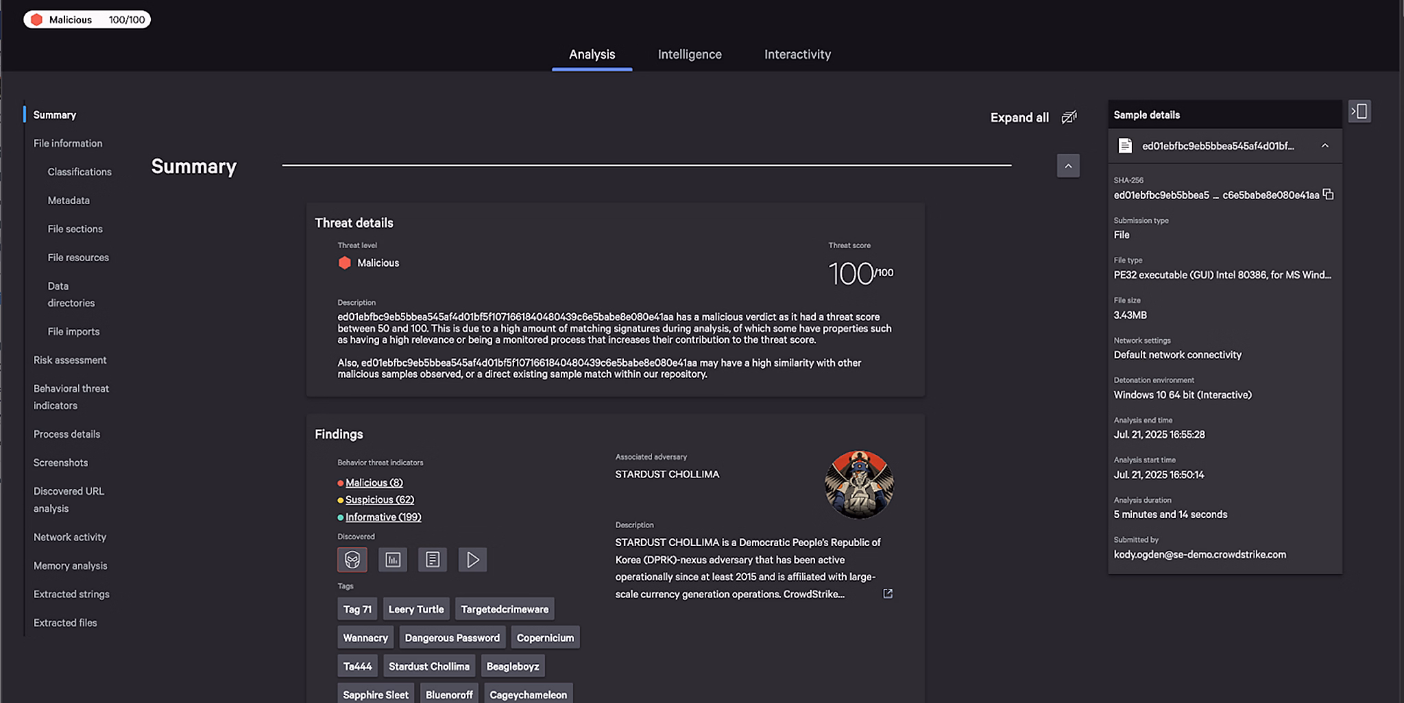Go to Behavioral threat indicators section
1404x703 pixels.
click(x=71, y=397)
